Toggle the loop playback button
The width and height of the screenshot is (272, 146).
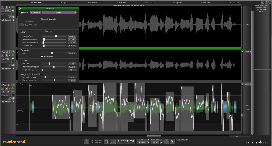coord(113,141)
